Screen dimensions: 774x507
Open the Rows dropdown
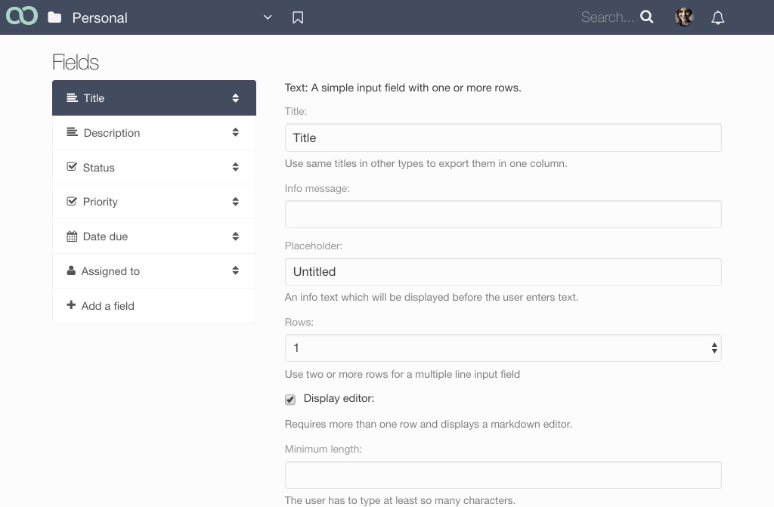(x=503, y=348)
